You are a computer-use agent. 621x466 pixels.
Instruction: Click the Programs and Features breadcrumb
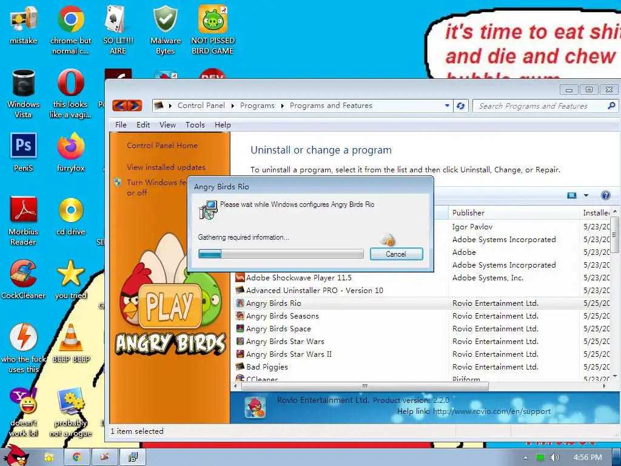click(331, 106)
